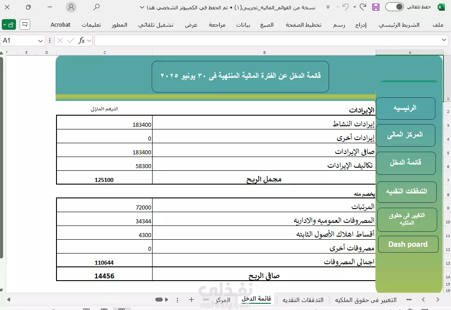Open التغيير فى حقوق الملكيه sheet tab

pos(366,300)
